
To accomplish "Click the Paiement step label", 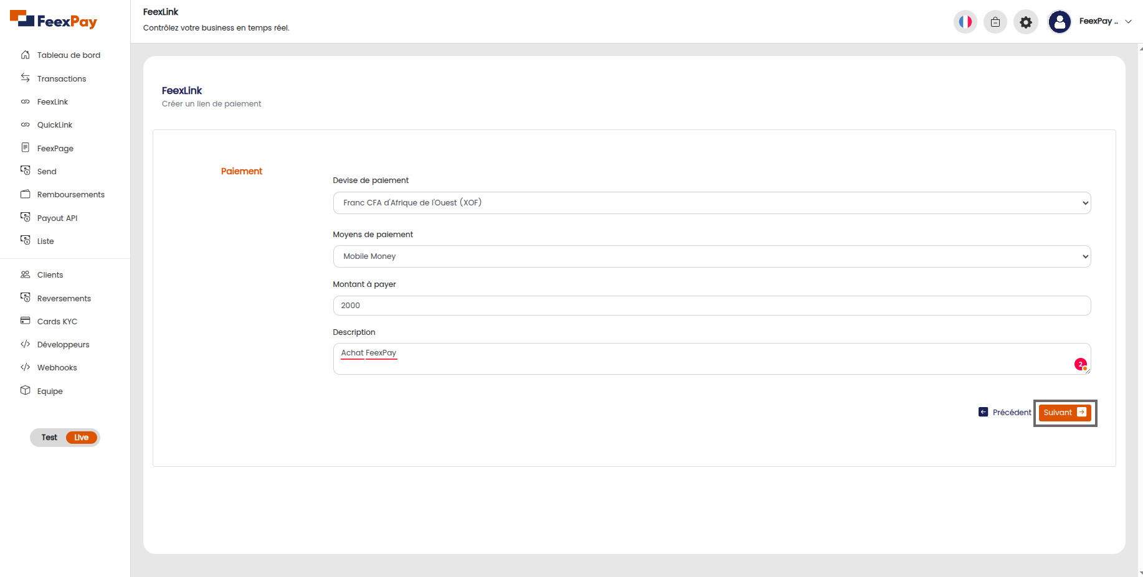I will click(x=242, y=171).
